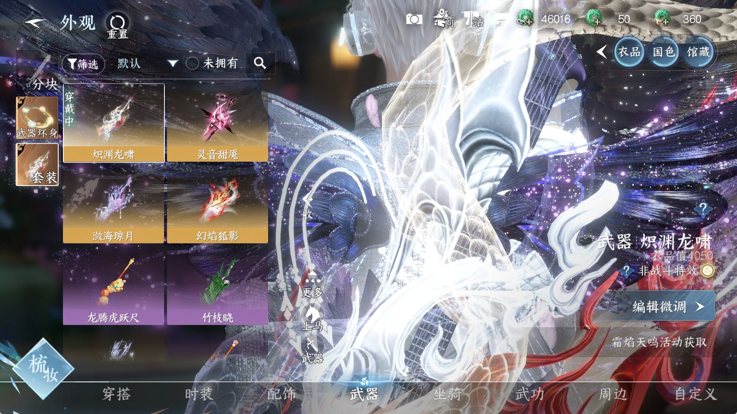737x414 pixels.
Task: Click the back arrow beside 外观
Action: point(35,22)
